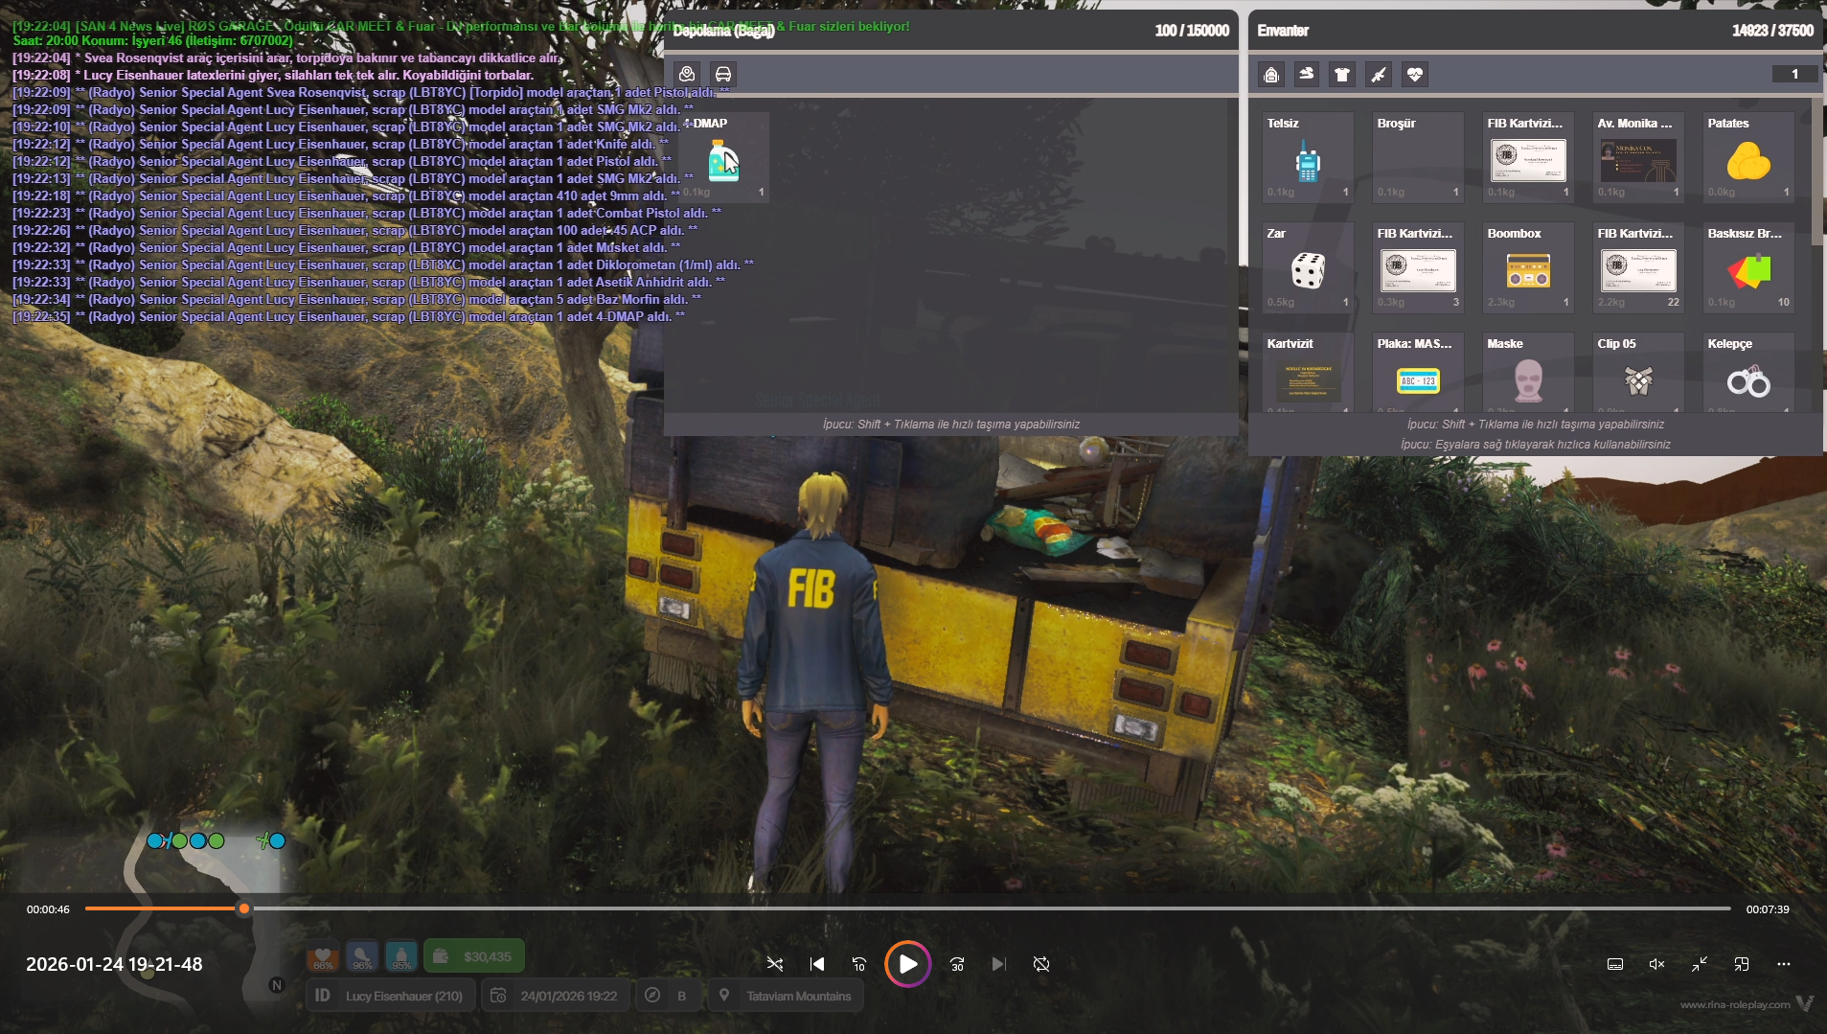Image resolution: width=1827 pixels, height=1034 pixels.
Task: Select the Maske balaclava item
Action: click(x=1528, y=373)
